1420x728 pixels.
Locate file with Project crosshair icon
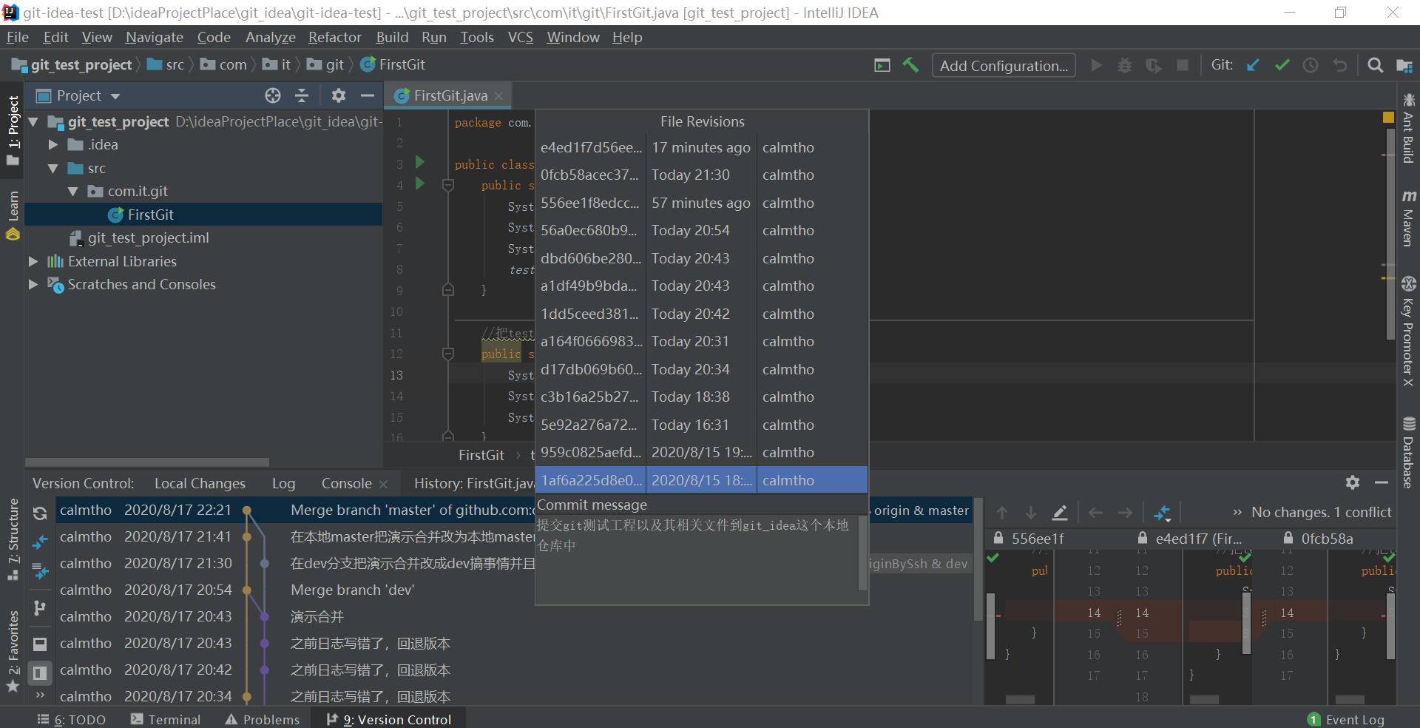pos(273,95)
